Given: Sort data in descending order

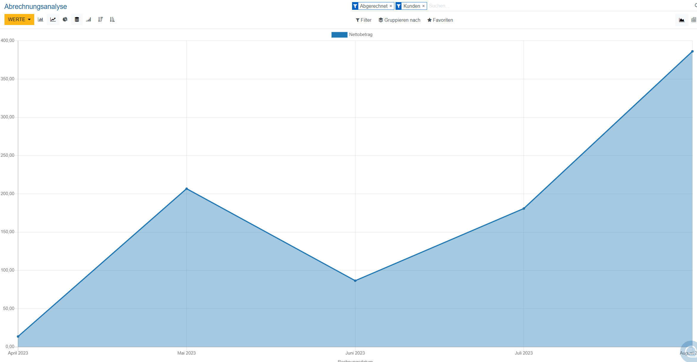Looking at the screenshot, I should click(x=100, y=20).
